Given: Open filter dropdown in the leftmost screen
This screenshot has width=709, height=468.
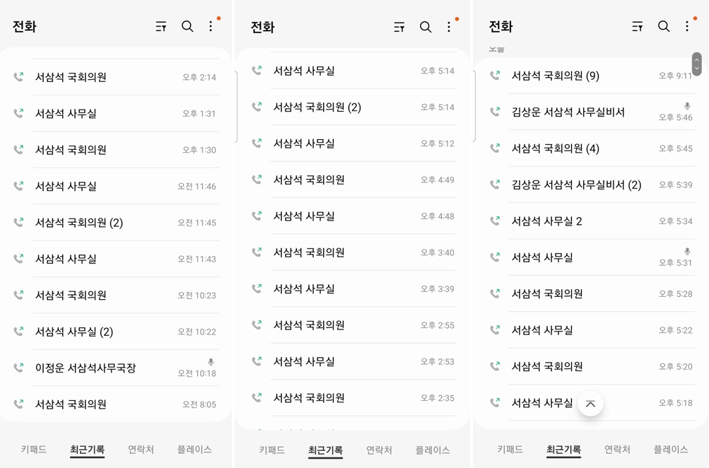Looking at the screenshot, I should point(161,27).
